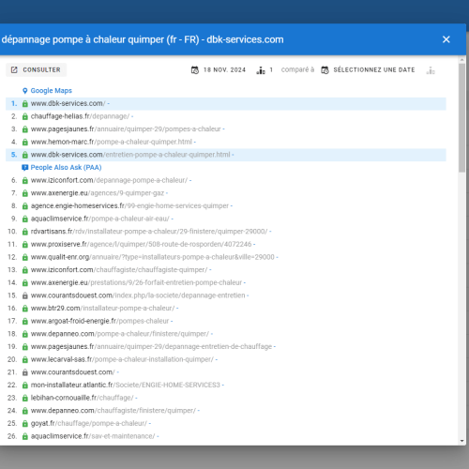Click the calendar icon beside SÉLECTIONNEZ UNE DATE
Viewport: 469px width, 469px height.
click(x=325, y=70)
